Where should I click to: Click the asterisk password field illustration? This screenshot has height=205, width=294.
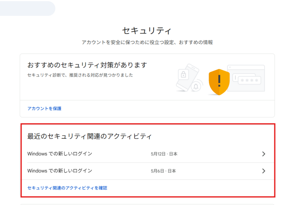249,80
